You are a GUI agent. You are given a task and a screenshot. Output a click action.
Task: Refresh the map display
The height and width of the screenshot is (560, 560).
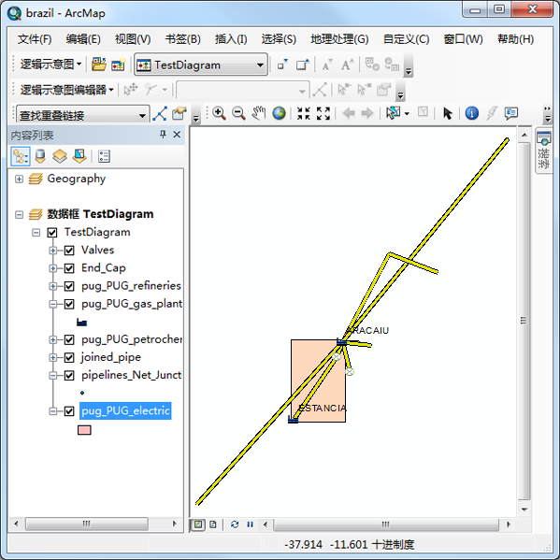pos(235,524)
